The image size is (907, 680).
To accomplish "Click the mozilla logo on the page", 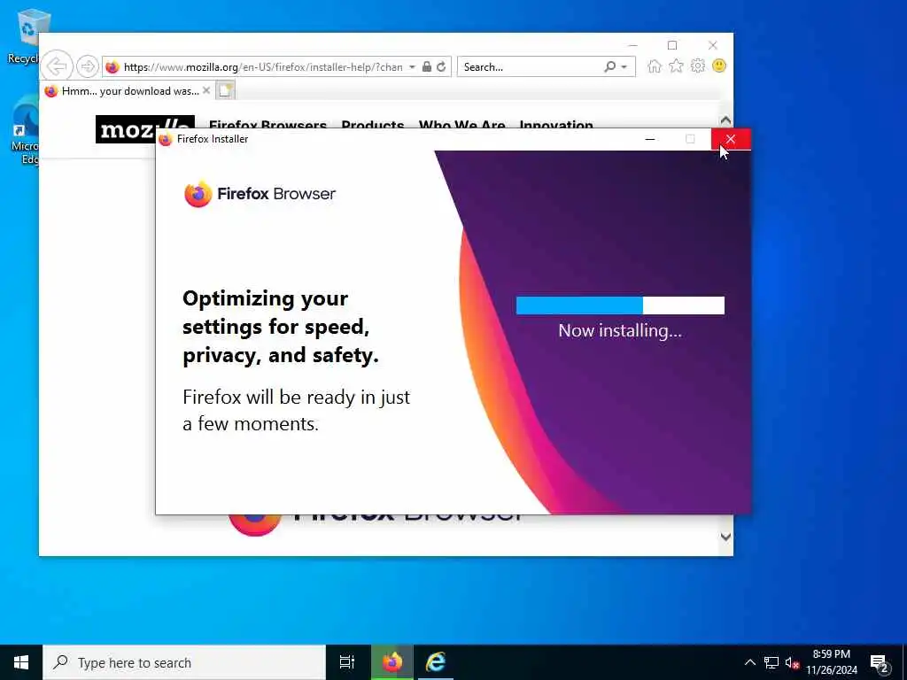I will 126,129.
